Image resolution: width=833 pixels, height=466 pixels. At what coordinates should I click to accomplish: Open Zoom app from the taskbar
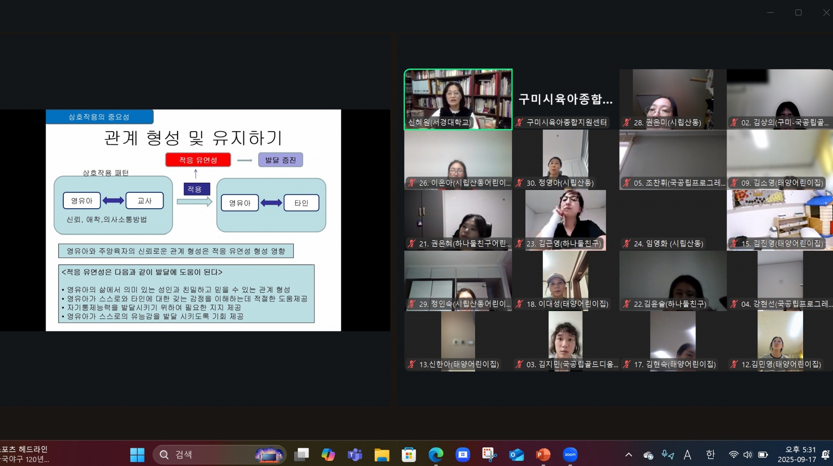pos(570,454)
